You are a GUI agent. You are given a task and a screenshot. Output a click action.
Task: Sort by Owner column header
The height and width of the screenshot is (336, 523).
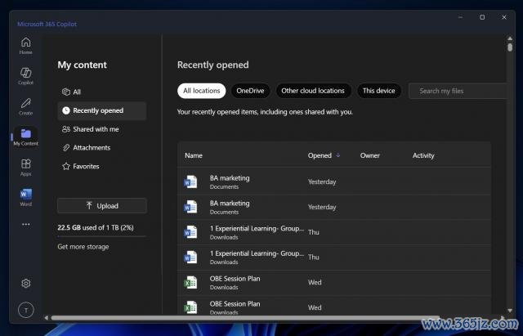pos(370,155)
